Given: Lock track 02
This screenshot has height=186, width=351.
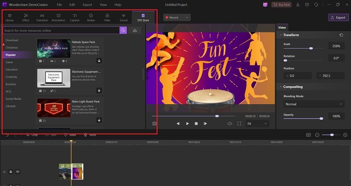Looking at the screenshot, I should coord(11,172).
